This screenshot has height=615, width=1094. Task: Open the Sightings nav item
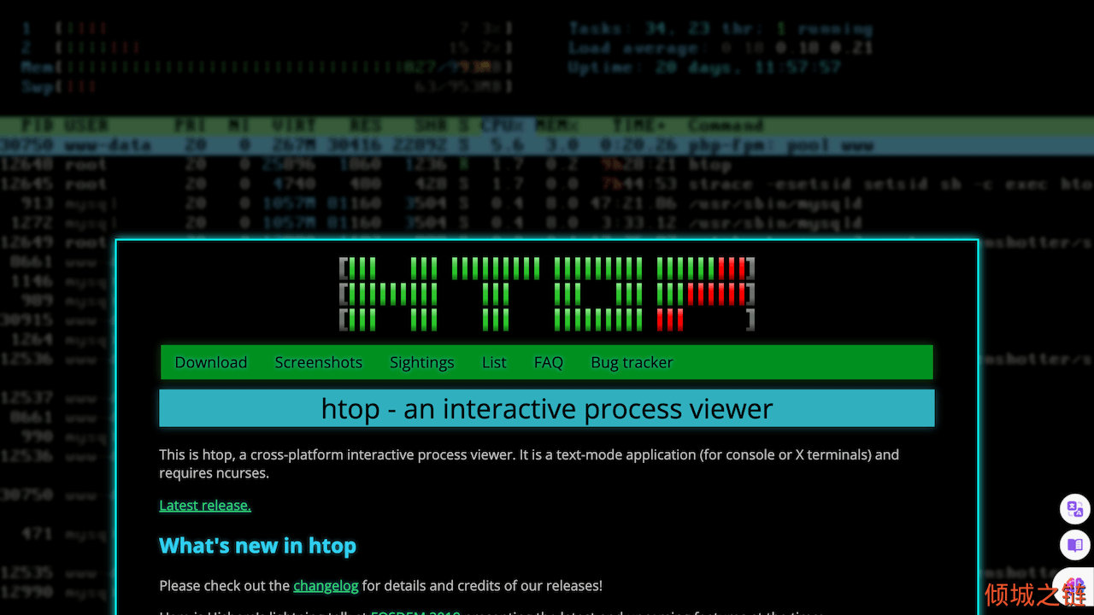tap(421, 362)
